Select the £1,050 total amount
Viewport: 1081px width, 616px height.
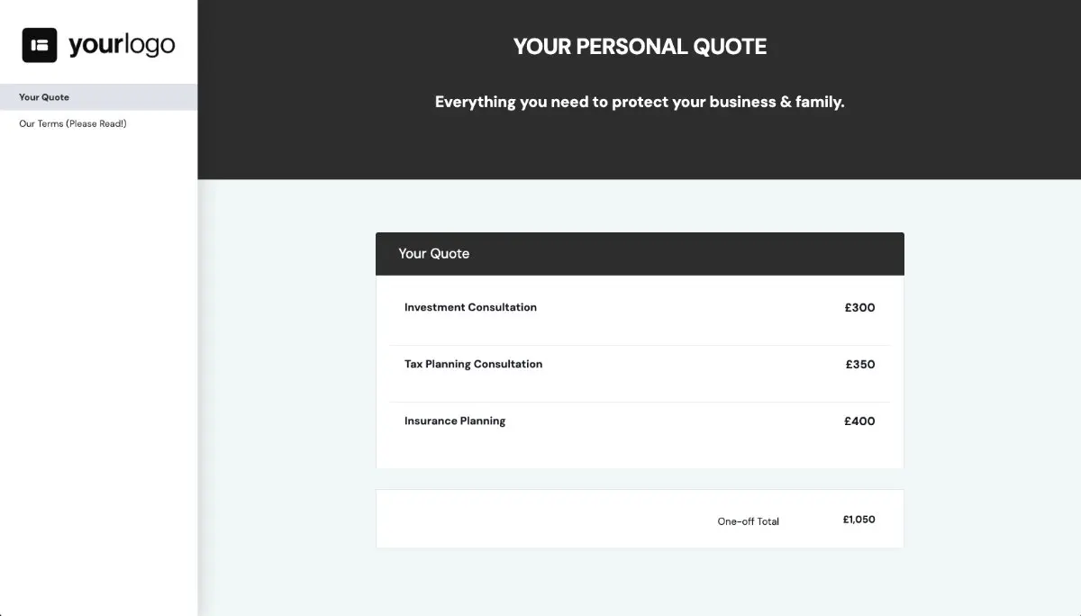coord(857,519)
